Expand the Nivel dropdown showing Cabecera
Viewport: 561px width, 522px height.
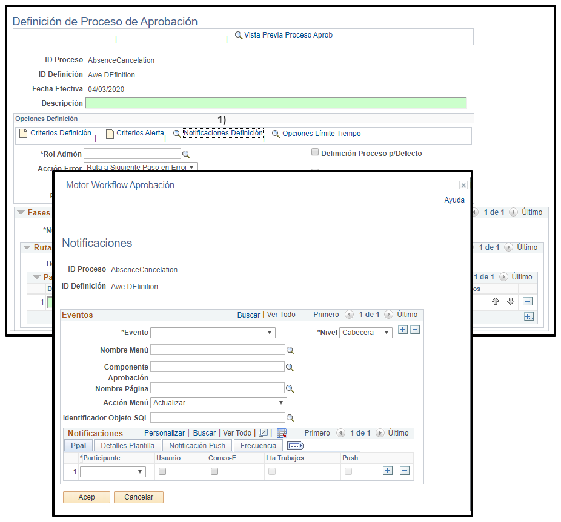(365, 333)
